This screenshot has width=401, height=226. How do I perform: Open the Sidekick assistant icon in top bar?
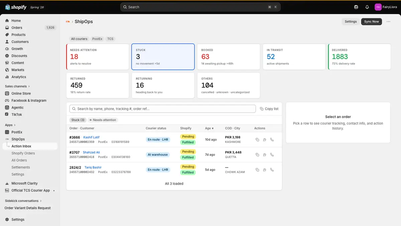(x=356, y=7)
